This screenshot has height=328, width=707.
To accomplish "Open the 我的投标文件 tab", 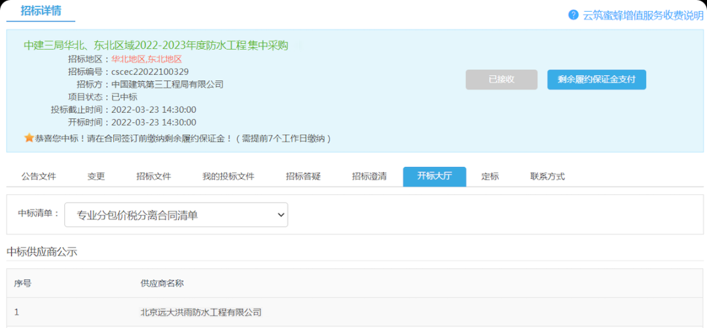I will (x=228, y=176).
